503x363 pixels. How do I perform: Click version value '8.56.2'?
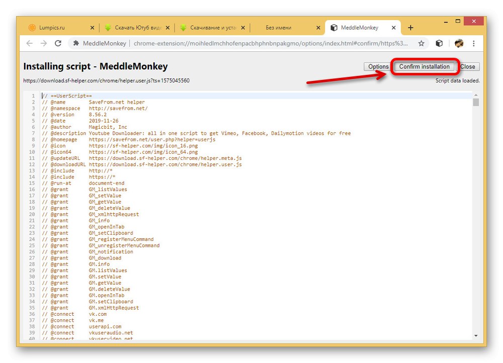[98, 115]
